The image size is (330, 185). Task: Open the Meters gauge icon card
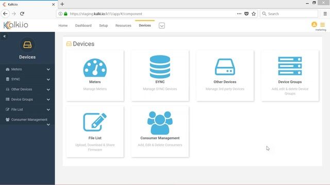(95, 67)
